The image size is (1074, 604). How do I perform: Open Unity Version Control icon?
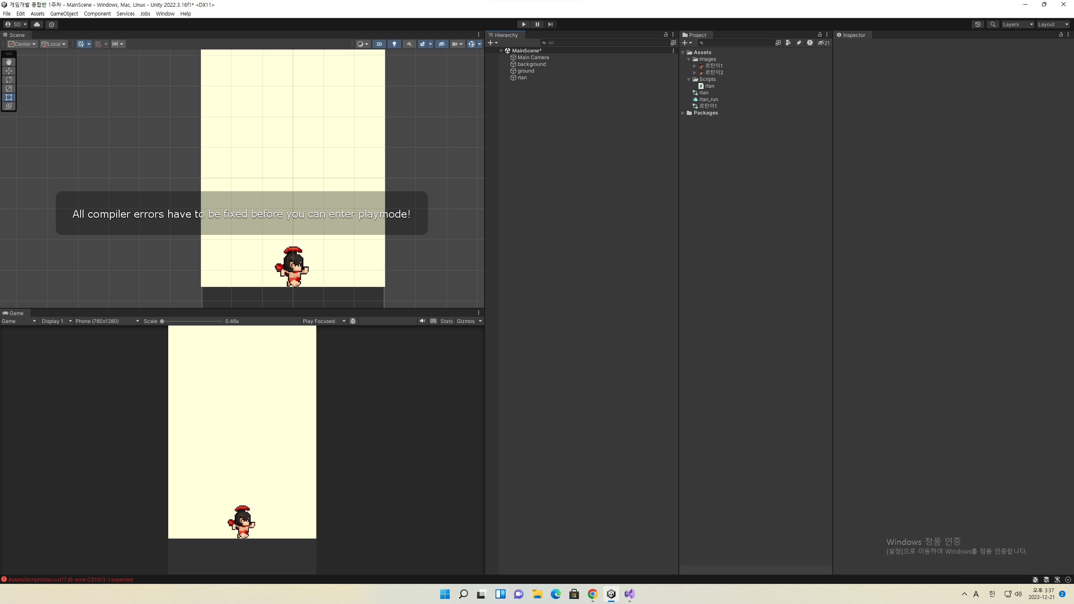52,24
